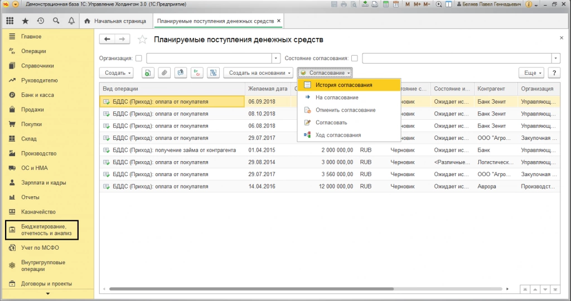Screen dimensions: 571x301
Task: Enable the Организация filter checkbox
Action: pyautogui.click(x=138, y=58)
